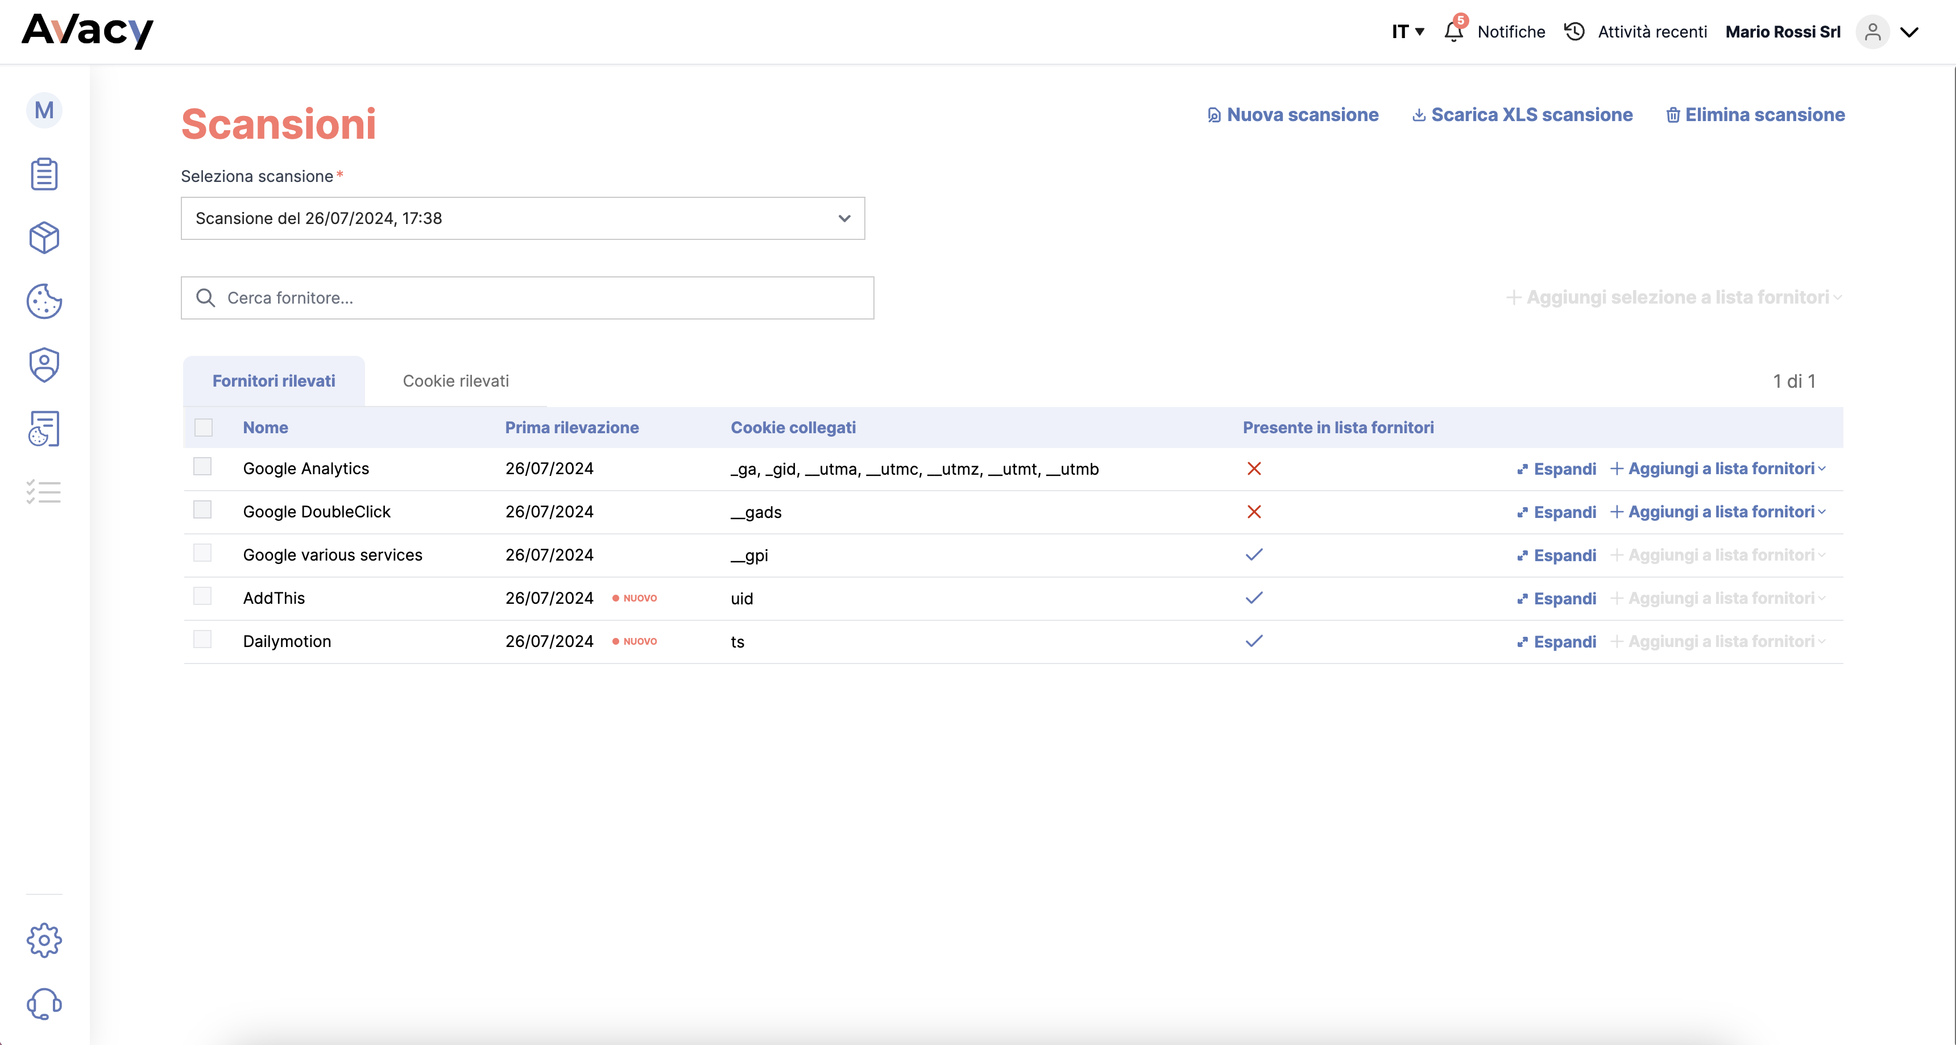Click the 1 di 1 pagination indicator
Image resolution: width=1956 pixels, height=1045 pixels.
[1795, 381]
